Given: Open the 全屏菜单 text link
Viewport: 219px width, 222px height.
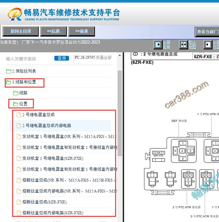Looking at the screenshot, I should [167, 45].
